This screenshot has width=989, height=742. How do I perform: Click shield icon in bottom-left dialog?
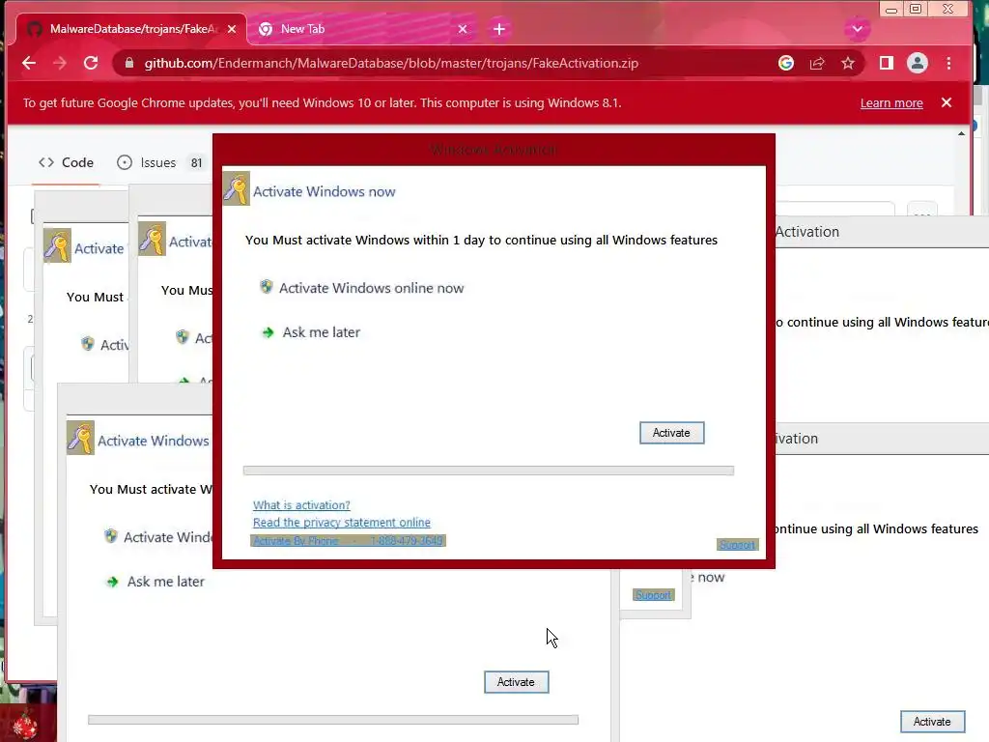(111, 536)
